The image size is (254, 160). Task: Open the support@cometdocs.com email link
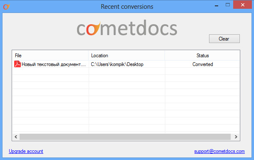coord(219,151)
